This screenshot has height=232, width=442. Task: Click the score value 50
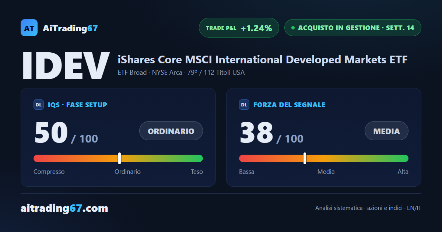click(51, 133)
